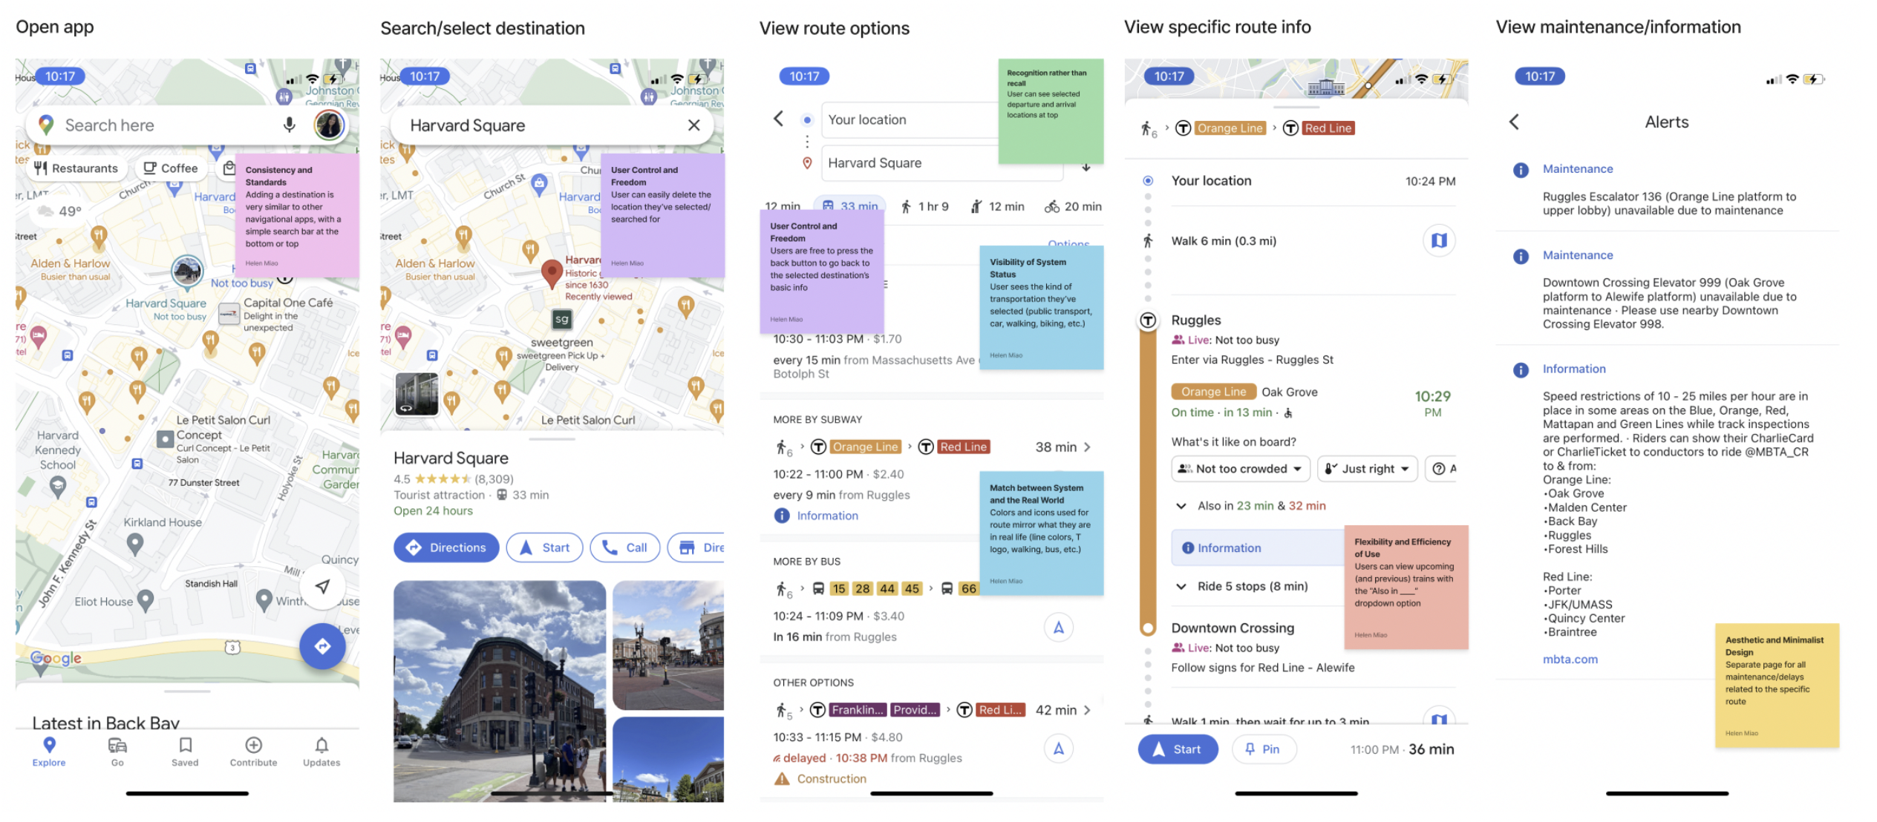
Task: Tap the microphone voice search icon
Action: pyautogui.click(x=290, y=125)
